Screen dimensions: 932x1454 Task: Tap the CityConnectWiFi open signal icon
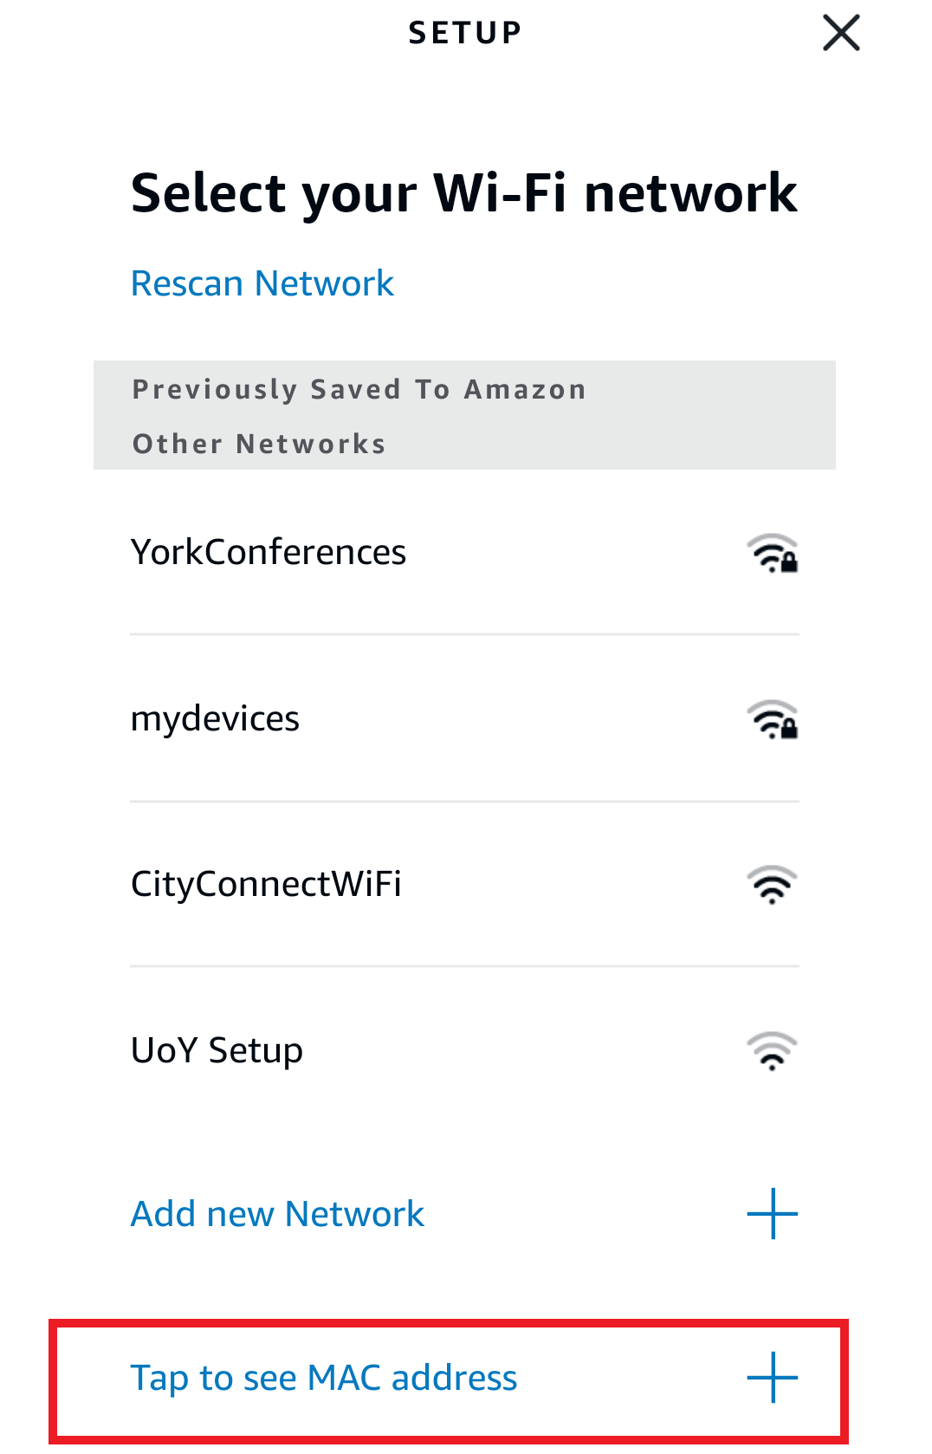tap(772, 885)
